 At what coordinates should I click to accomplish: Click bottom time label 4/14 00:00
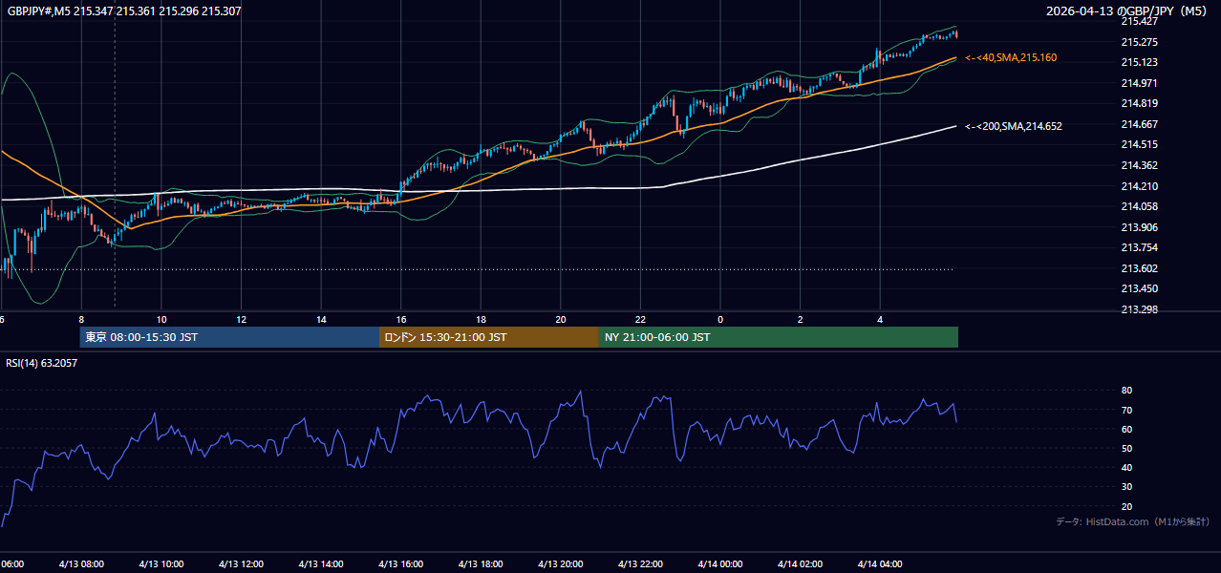(720, 564)
